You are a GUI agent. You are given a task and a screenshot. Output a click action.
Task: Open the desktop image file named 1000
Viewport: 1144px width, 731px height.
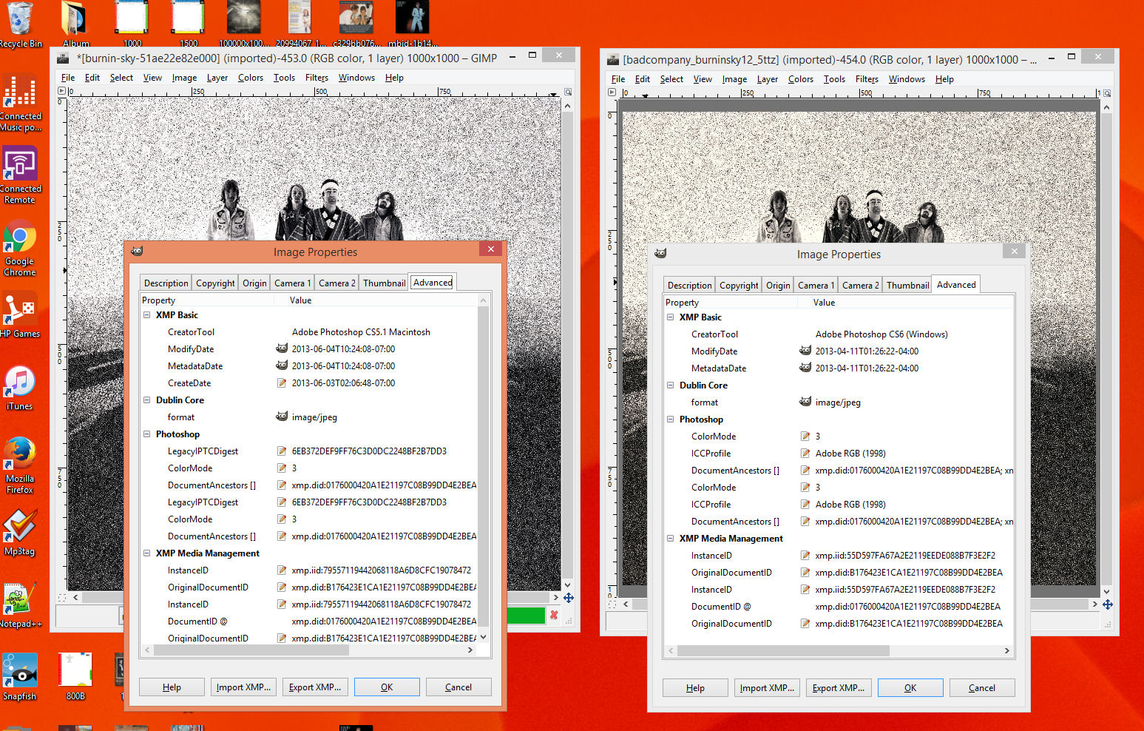click(132, 22)
